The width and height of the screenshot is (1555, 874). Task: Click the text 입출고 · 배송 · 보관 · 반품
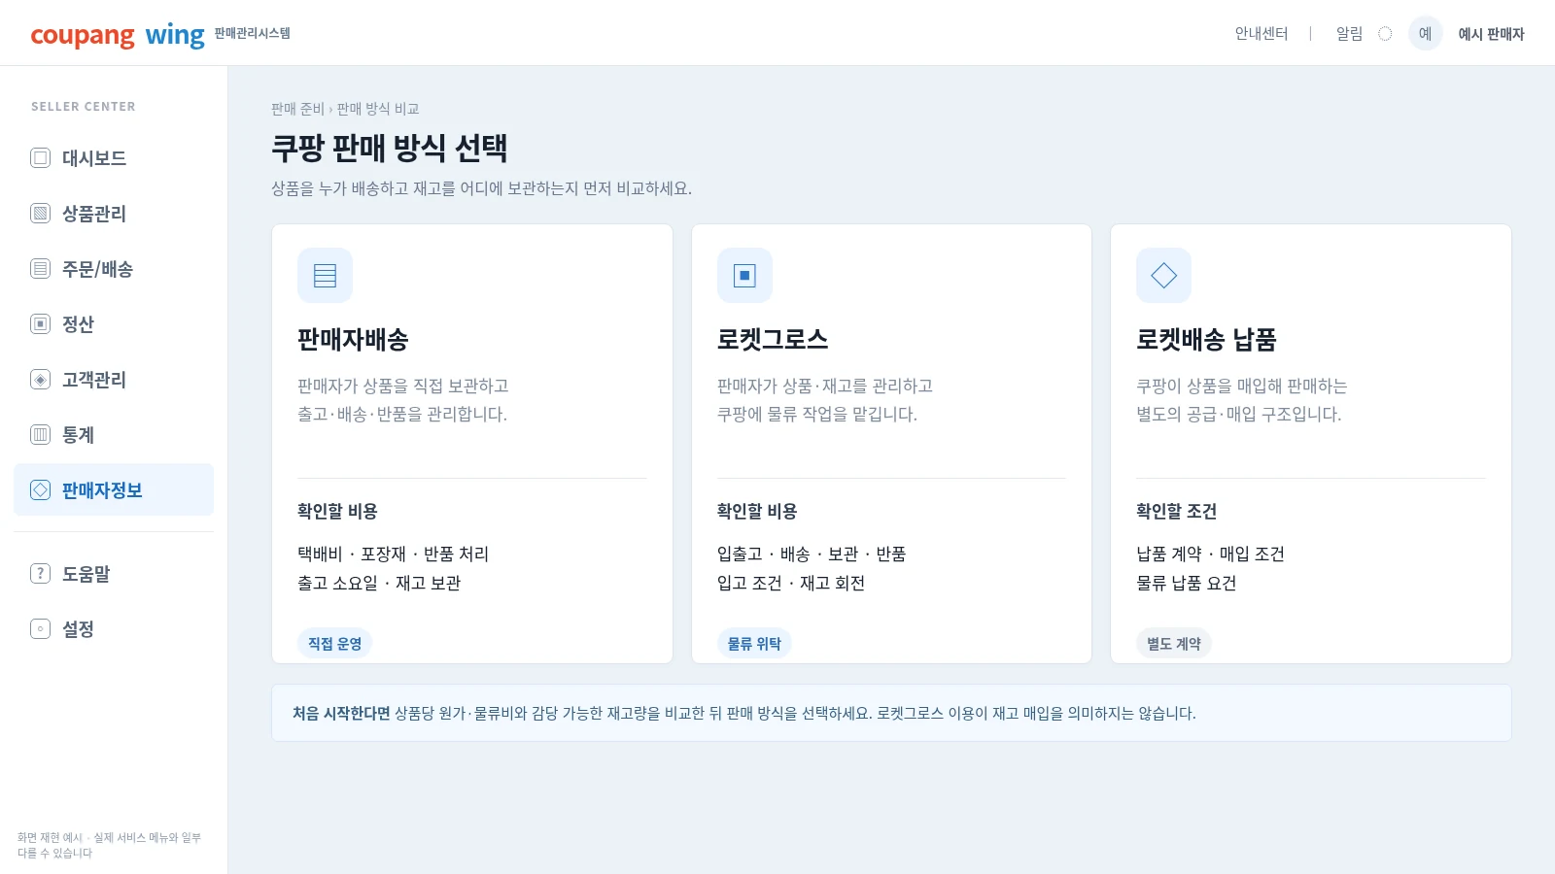[x=812, y=554]
